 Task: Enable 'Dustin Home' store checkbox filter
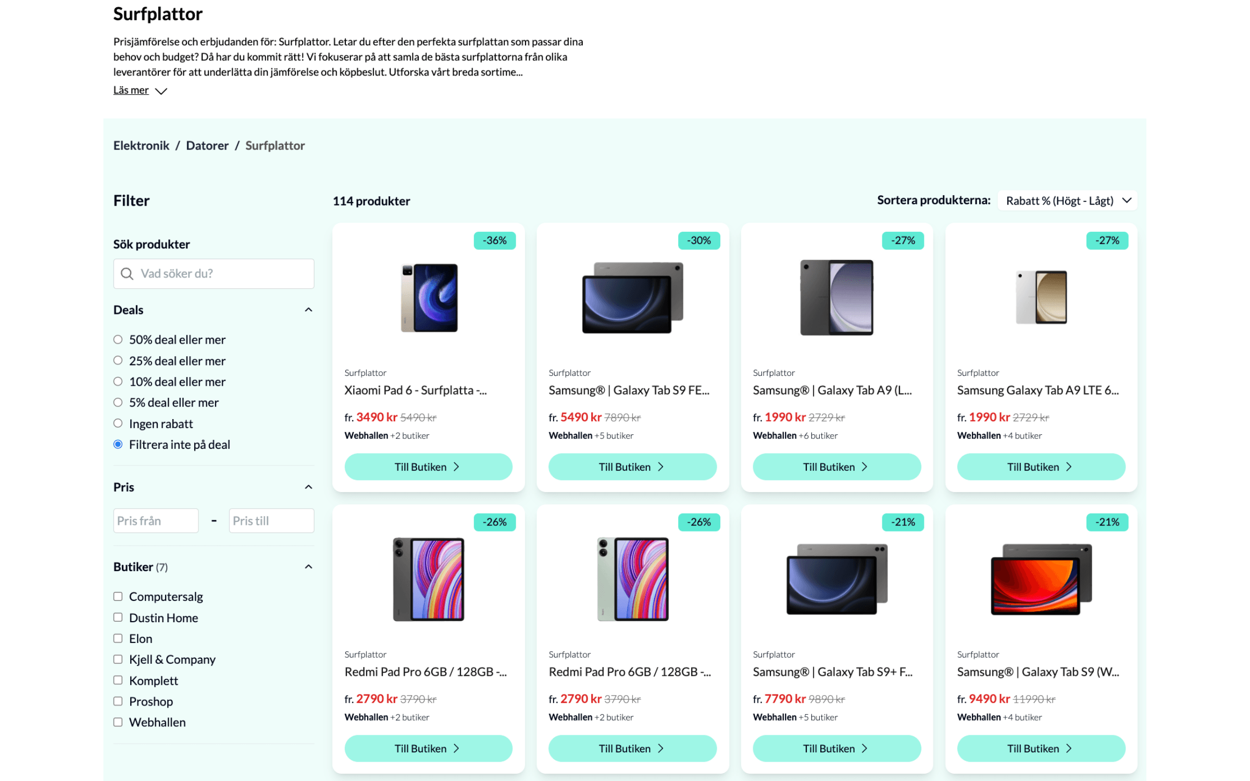118,617
